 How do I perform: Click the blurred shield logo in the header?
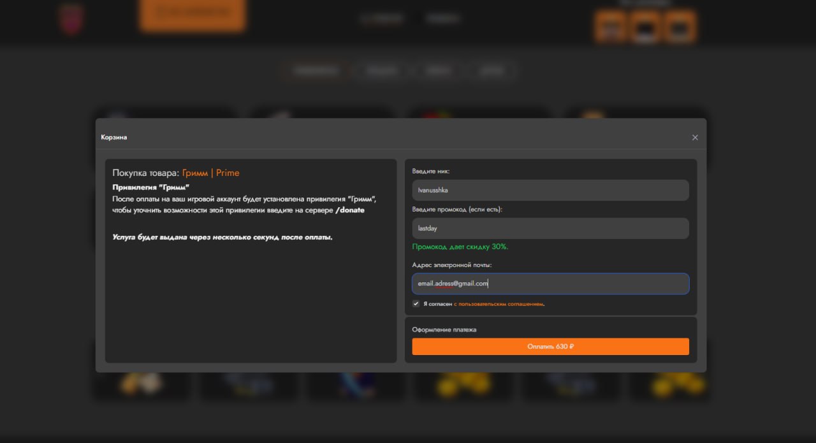71,19
